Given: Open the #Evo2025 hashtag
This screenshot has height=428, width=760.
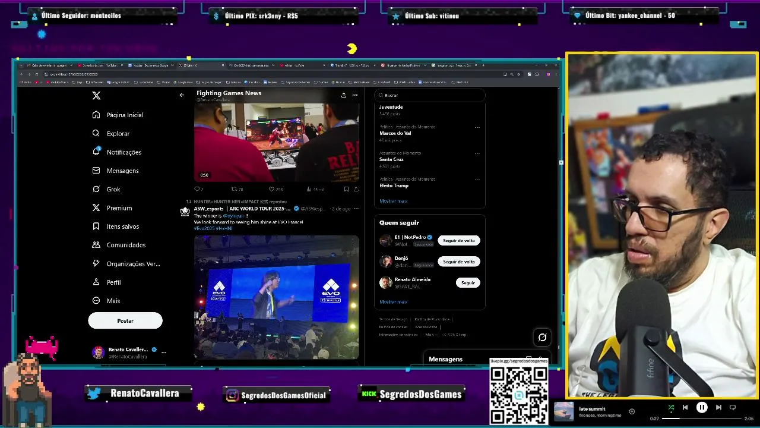Looking at the screenshot, I should click(x=204, y=228).
